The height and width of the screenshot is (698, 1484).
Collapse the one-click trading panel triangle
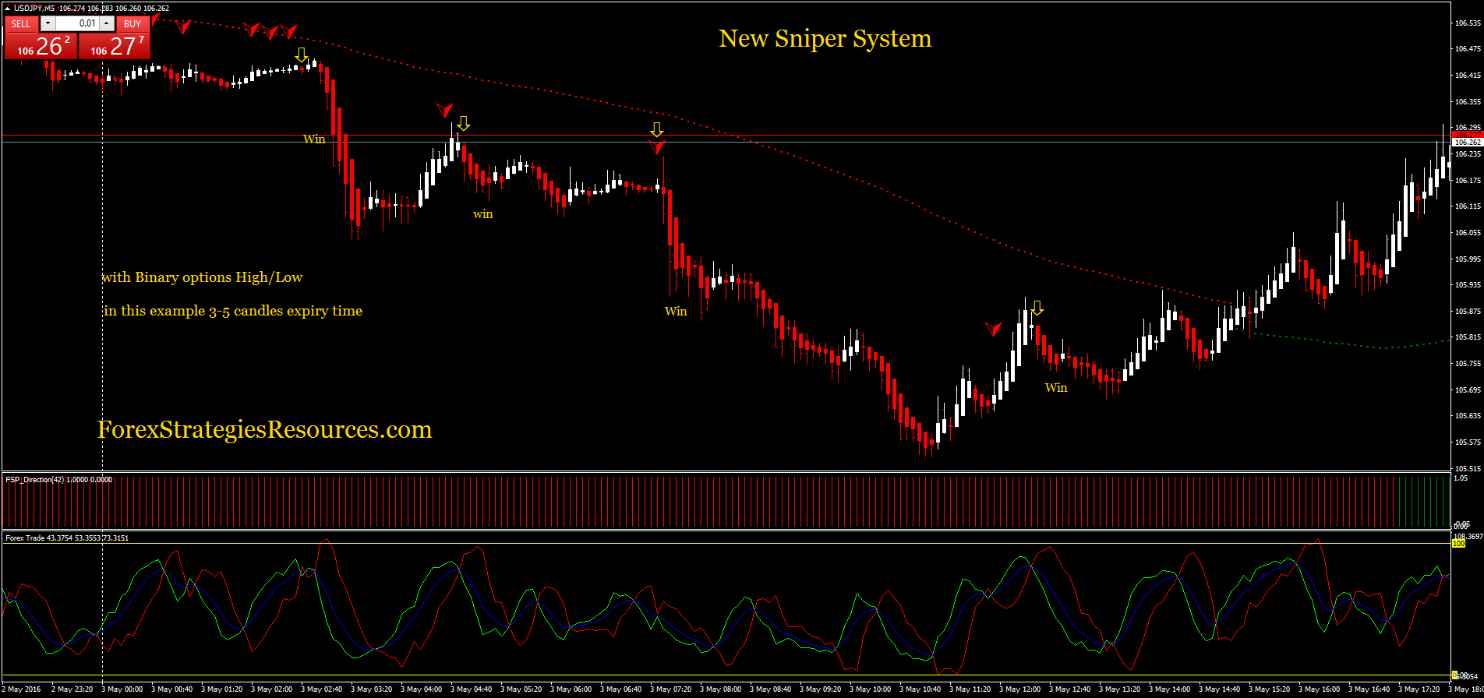8,8
